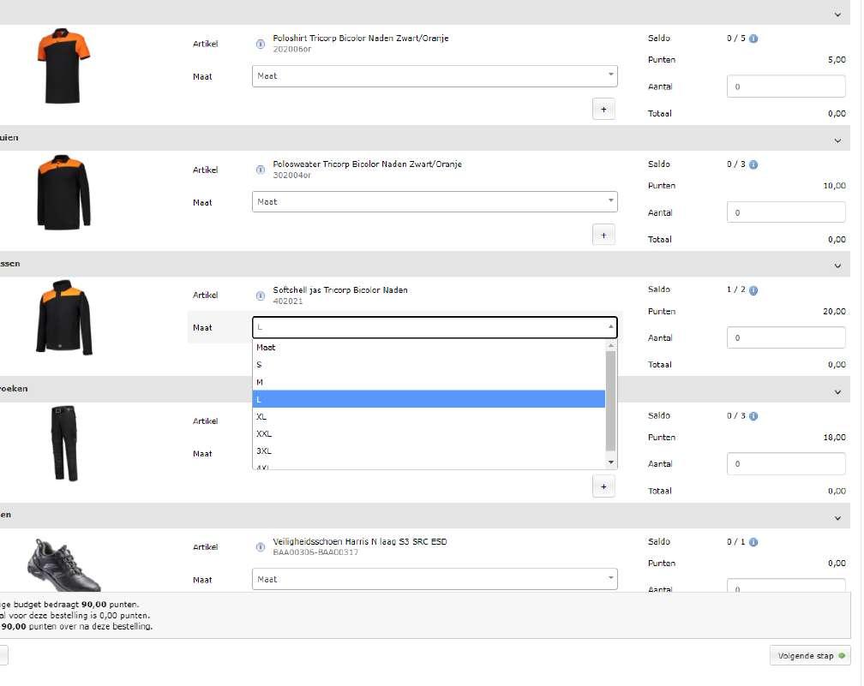The width and height of the screenshot is (864, 686).
Task: Click info icon beside Veiligheidsschoen Harris article name
Action: pos(261,547)
